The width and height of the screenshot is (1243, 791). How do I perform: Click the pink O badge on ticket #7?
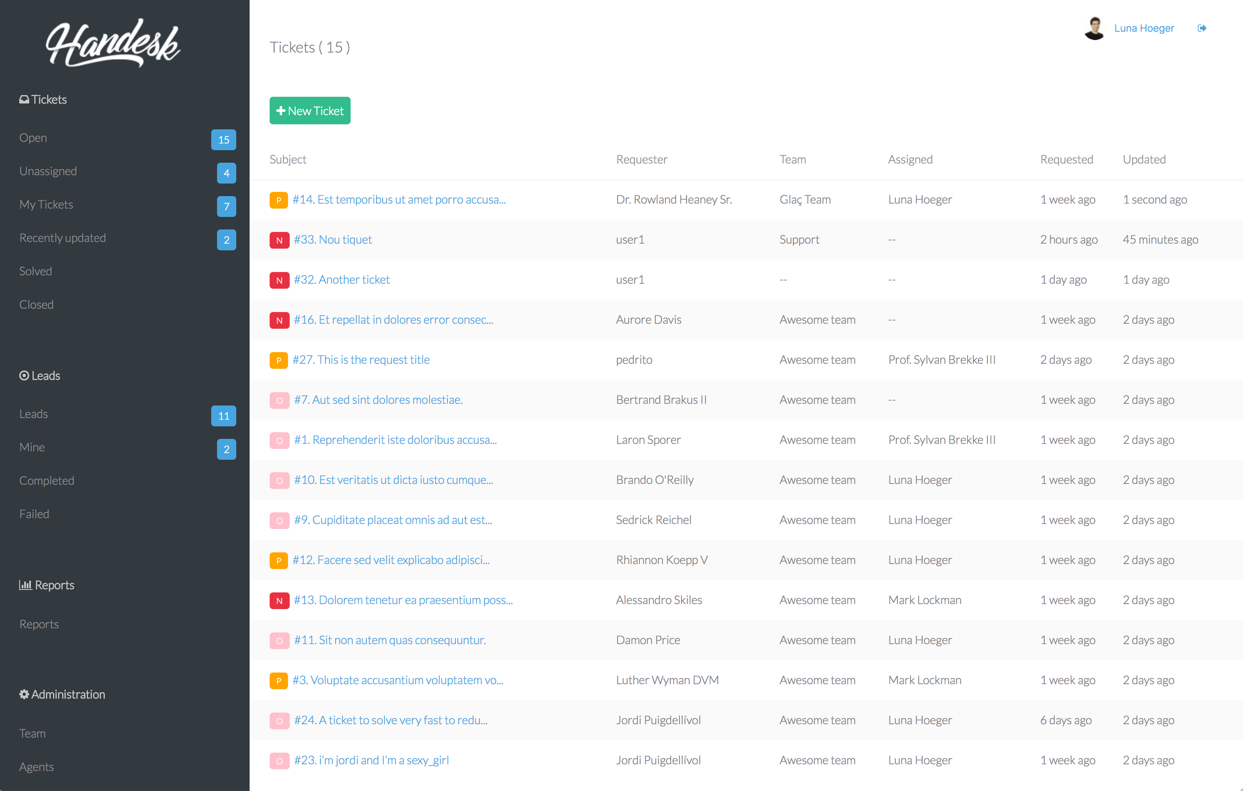pyautogui.click(x=279, y=400)
